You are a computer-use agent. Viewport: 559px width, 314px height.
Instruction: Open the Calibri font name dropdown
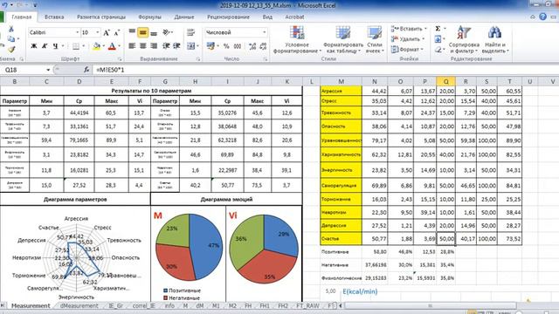point(78,32)
